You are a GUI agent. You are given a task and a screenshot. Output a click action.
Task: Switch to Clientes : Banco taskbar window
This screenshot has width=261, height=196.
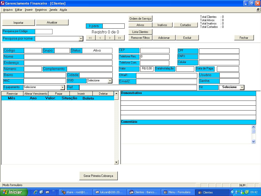tap(144, 192)
